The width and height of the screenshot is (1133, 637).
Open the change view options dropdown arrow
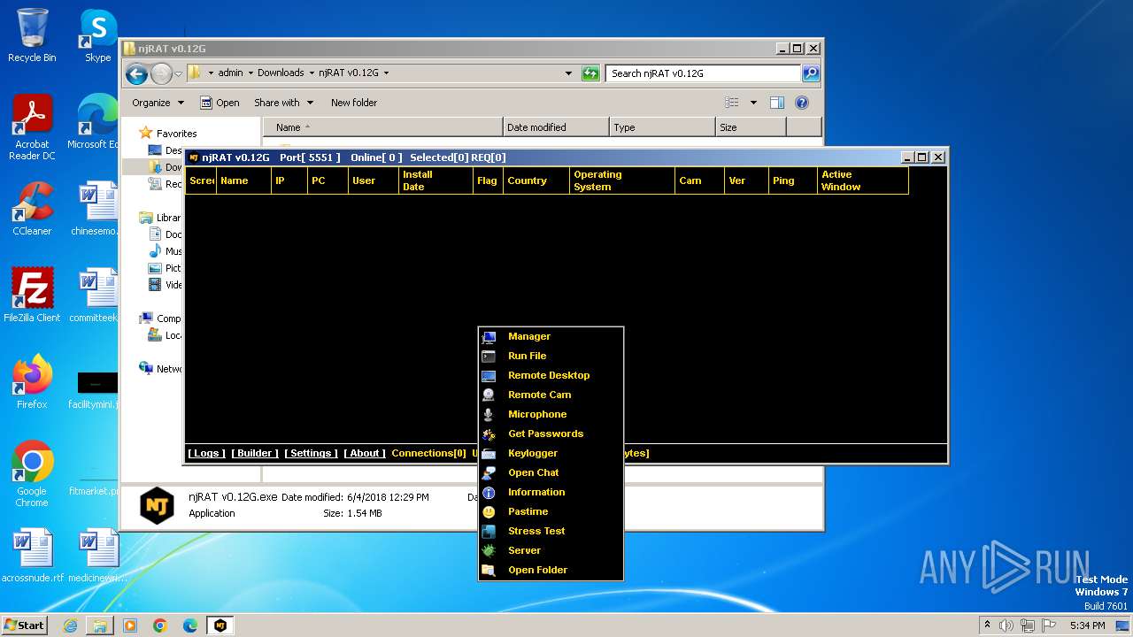coord(753,103)
